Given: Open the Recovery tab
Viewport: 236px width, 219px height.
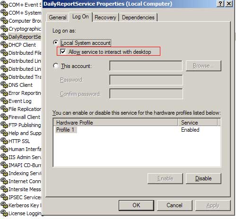Looking at the screenshot, I should pos(105,17).
